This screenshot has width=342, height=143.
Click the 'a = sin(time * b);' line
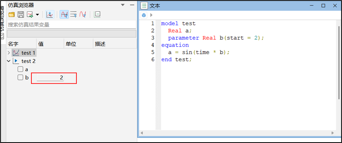pos(199,52)
